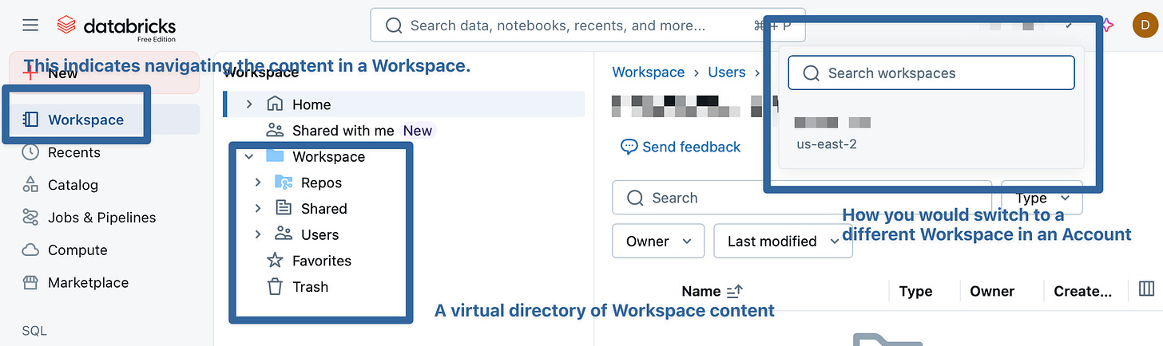Click the Favorites star icon
Screen dimensions: 1163x346
click(x=275, y=261)
